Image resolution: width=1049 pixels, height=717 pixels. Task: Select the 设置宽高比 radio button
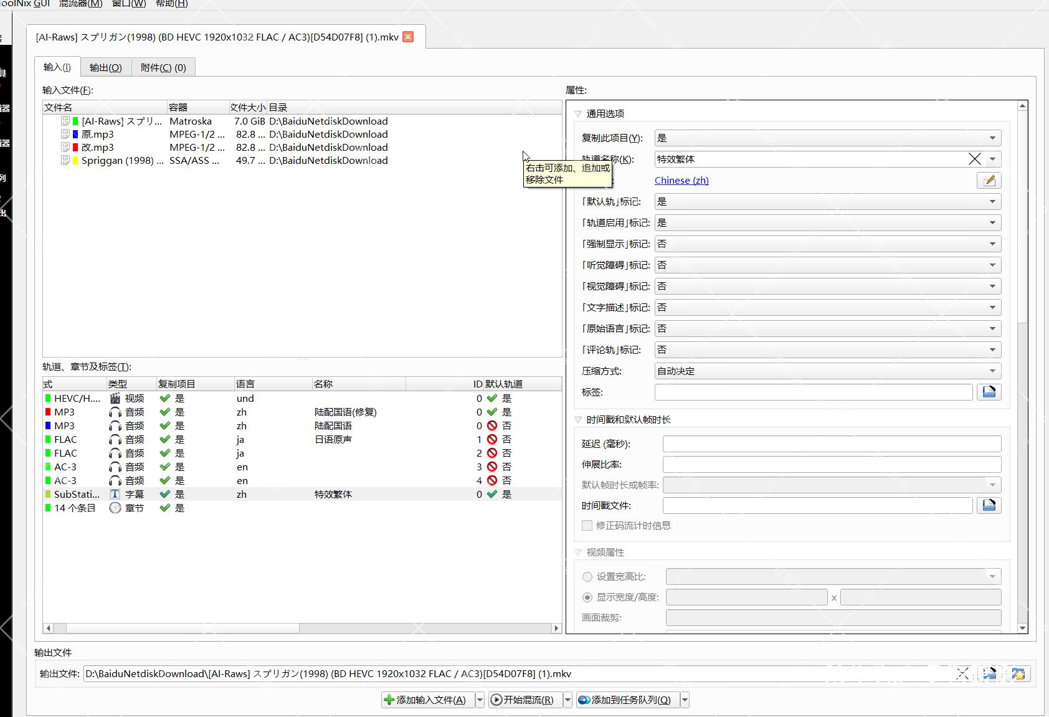(x=587, y=577)
